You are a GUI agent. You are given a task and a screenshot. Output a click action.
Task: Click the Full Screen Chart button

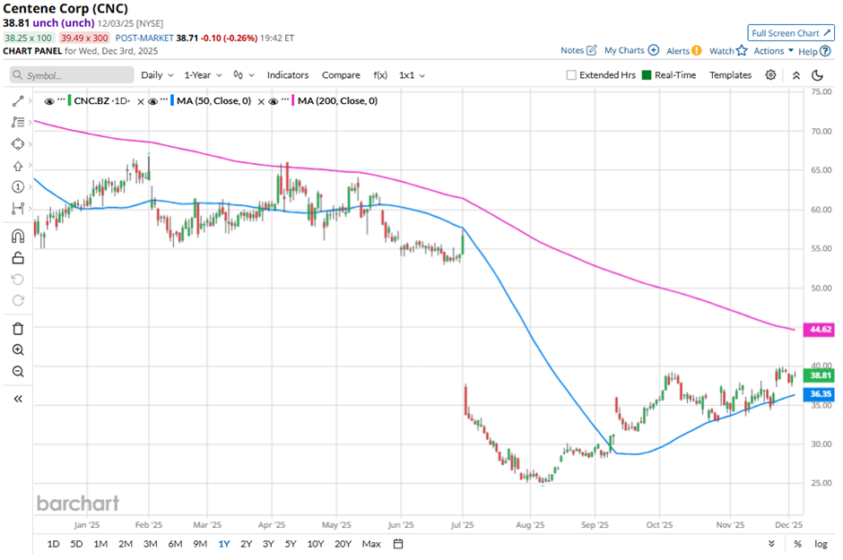pos(790,32)
